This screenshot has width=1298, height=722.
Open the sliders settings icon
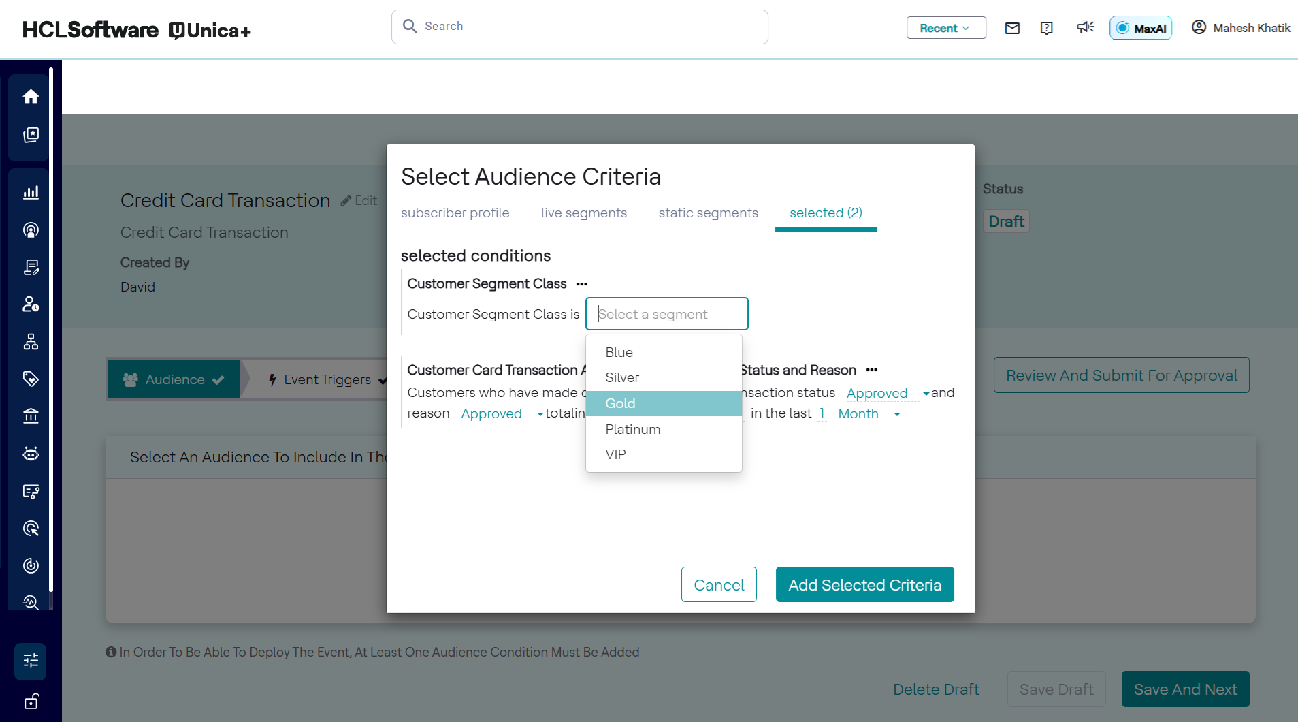[31, 661]
